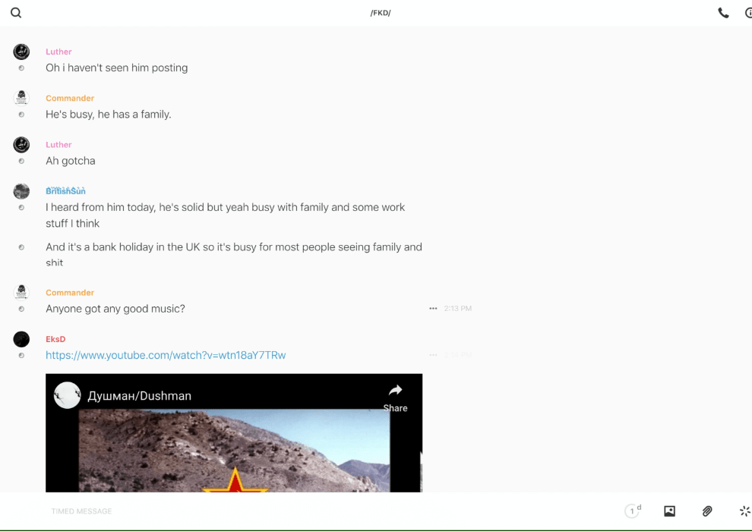
Task: Open the faded options dots beside YouTube link
Action: click(433, 355)
